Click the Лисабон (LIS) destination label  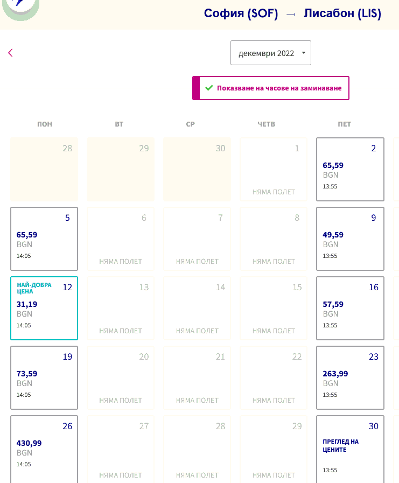click(342, 14)
